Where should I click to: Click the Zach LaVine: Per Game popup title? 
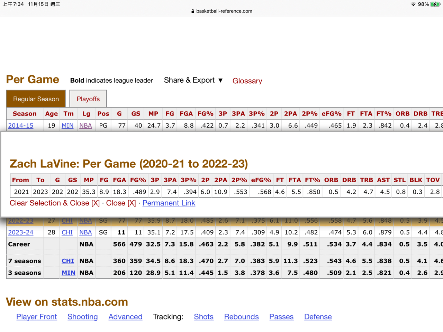point(129,164)
